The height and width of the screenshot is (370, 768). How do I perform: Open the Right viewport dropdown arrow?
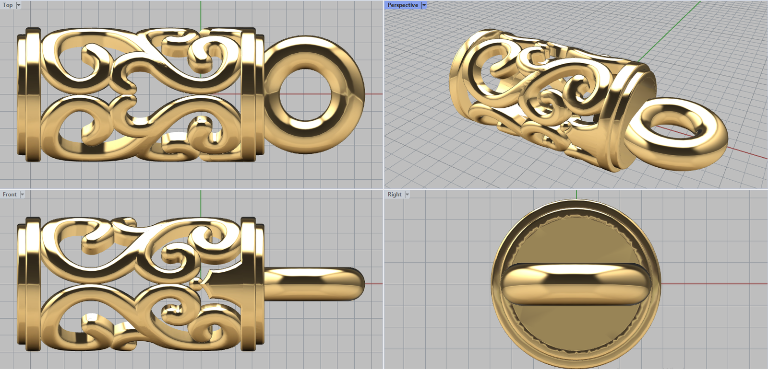coord(407,195)
